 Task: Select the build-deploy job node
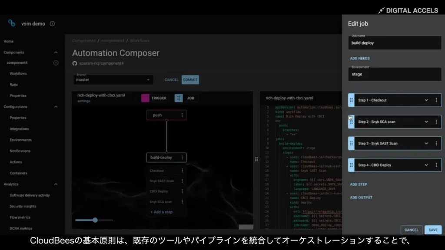(166, 157)
